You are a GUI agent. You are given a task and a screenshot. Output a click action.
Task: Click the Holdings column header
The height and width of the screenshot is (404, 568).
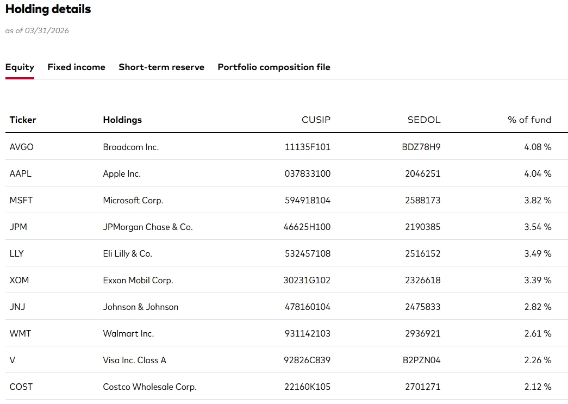pos(122,120)
